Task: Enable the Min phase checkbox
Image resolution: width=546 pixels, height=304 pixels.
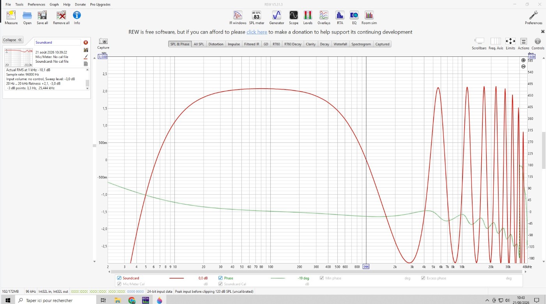Action: click(322, 278)
